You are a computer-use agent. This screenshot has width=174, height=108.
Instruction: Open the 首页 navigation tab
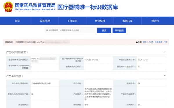(17, 21)
